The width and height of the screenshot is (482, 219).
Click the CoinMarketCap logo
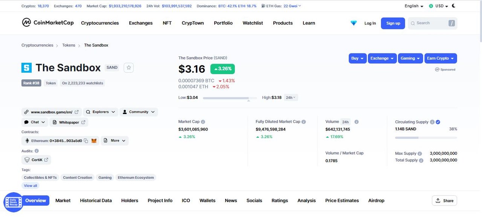coord(48,23)
